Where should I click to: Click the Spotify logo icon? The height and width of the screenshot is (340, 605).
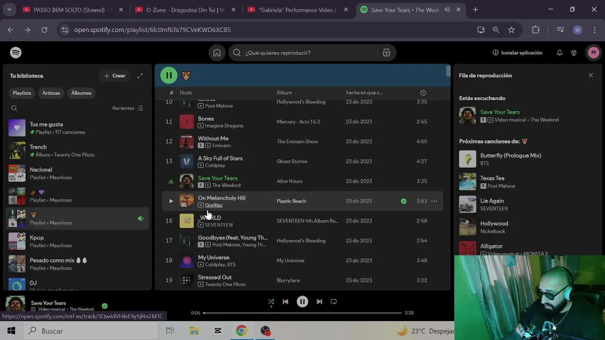16,52
